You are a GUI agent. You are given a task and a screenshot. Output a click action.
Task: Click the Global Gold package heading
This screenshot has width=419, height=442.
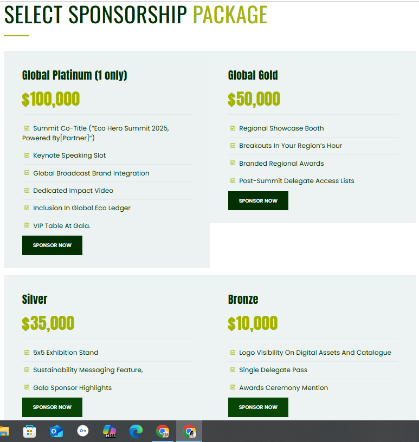tap(253, 75)
